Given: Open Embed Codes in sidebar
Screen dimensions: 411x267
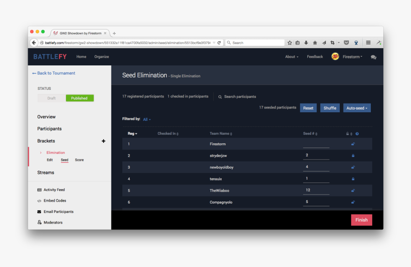Looking at the screenshot, I should tap(52, 201).
